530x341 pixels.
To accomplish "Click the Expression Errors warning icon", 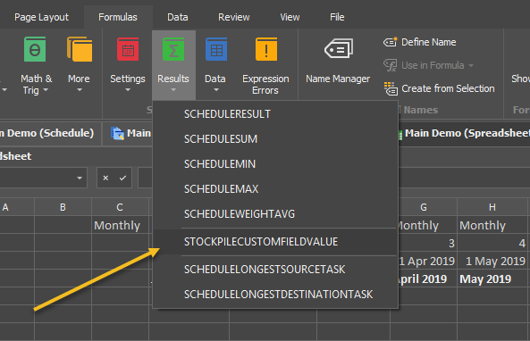I will [x=266, y=50].
